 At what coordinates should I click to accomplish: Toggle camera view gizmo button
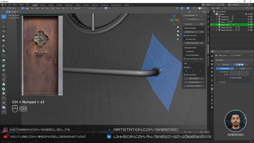click(x=178, y=35)
